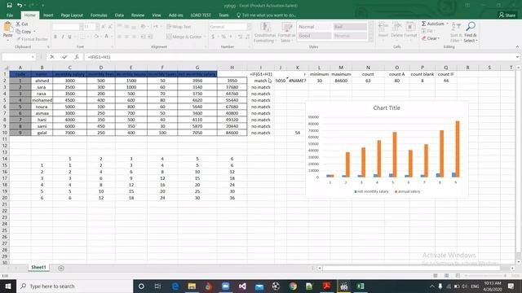Apply the Normal cell style
The width and height of the screenshot is (522, 293).
[x=314, y=27]
